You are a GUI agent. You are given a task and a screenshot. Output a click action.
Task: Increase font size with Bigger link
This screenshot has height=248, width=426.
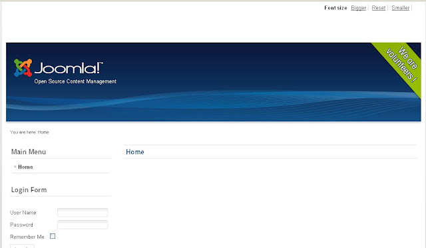click(x=358, y=8)
